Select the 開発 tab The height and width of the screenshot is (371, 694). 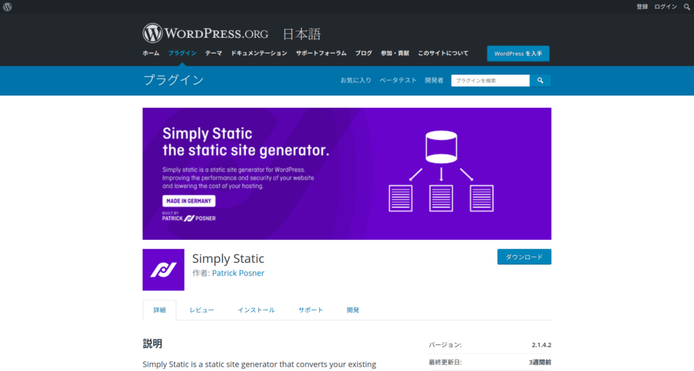(x=352, y=310)
